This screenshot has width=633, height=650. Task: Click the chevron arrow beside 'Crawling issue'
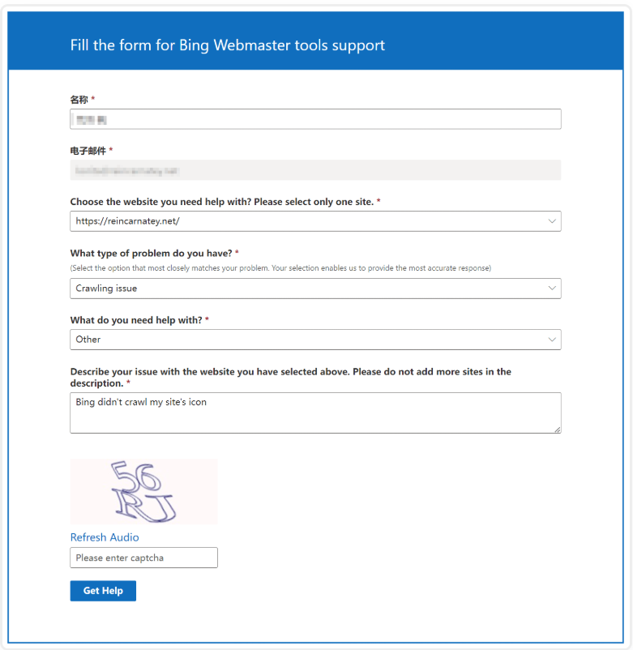552,289
